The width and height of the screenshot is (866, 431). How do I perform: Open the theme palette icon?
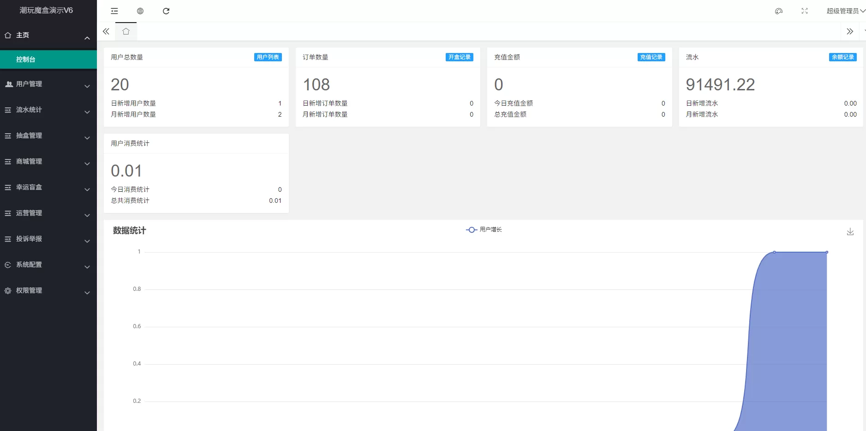click(779, 11)
